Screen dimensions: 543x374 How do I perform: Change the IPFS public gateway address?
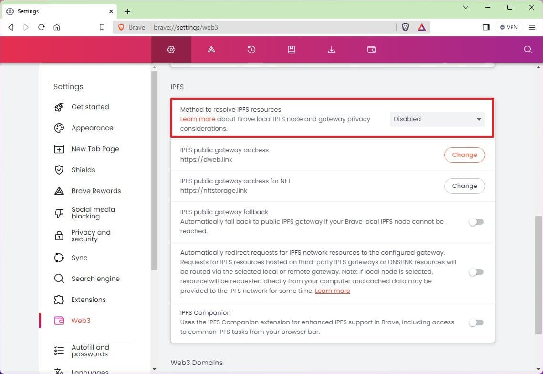click(x=464, y=155)
